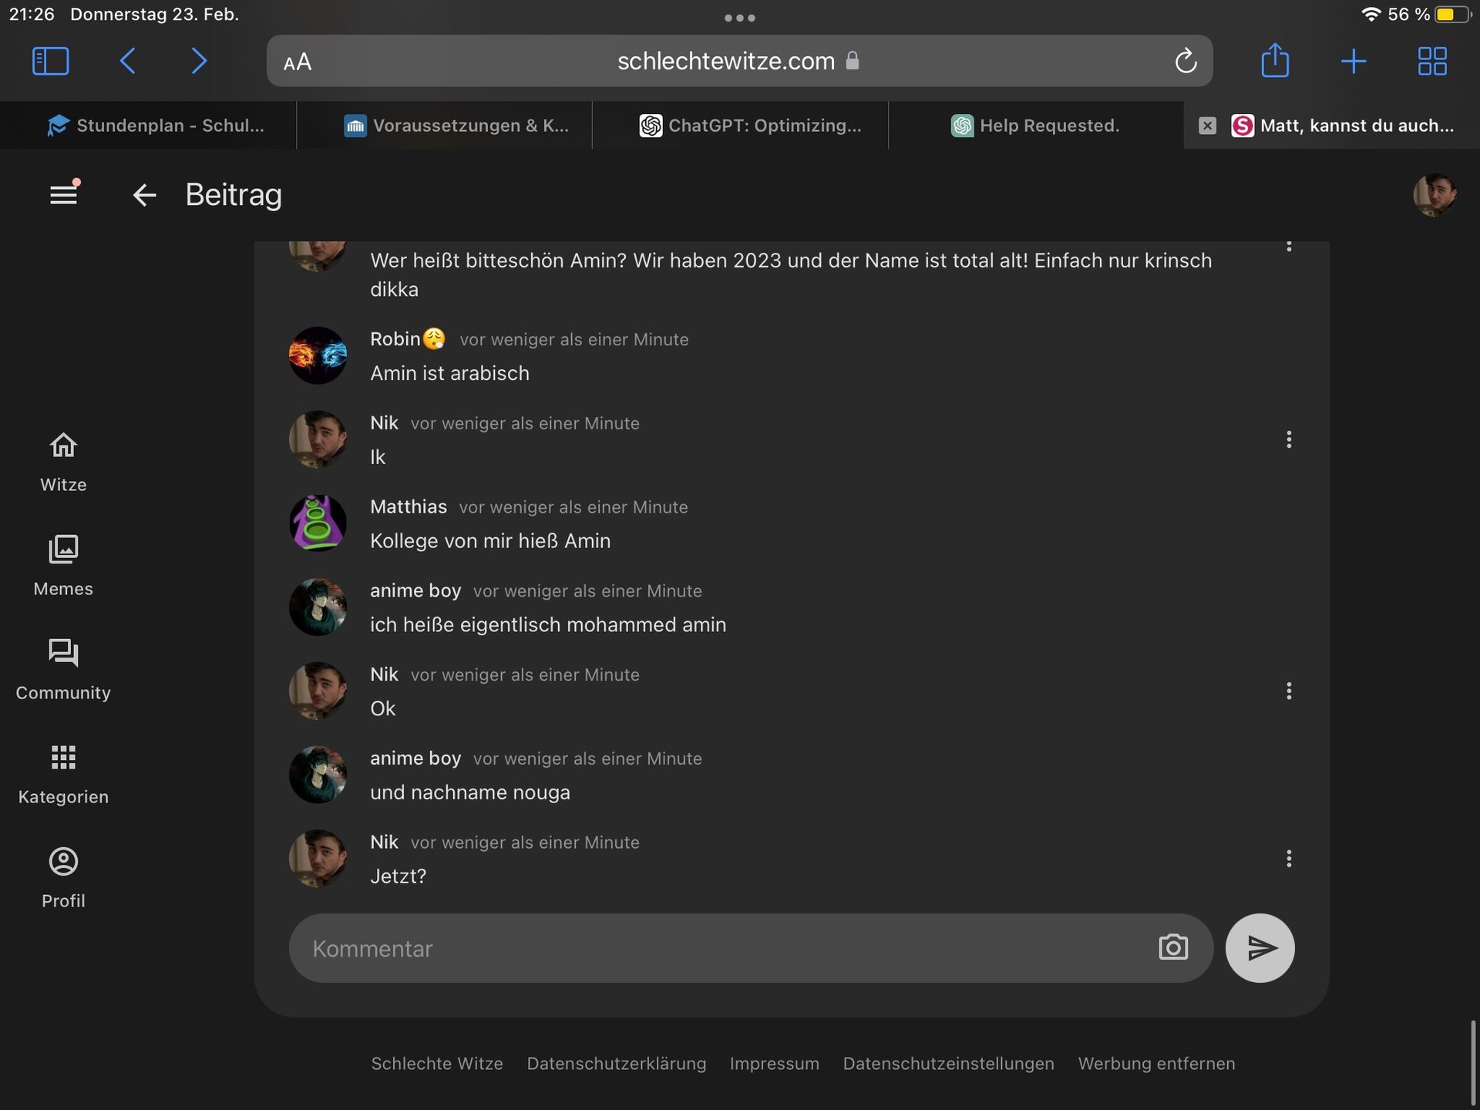Attach photo via camera icon
Viewport: 1480px width, 1110px height.
tap(1172, 947)
